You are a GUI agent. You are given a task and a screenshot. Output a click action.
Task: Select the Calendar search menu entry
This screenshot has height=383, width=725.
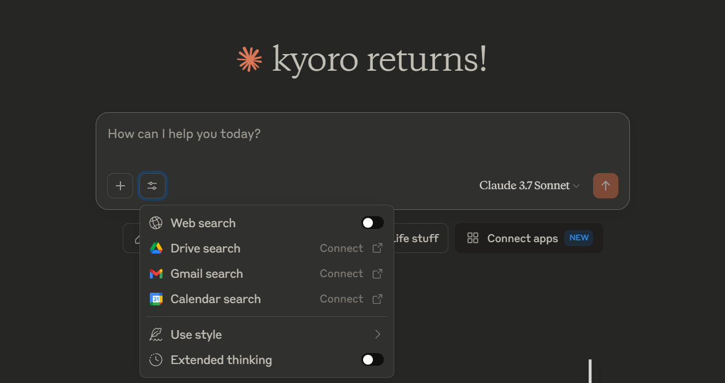point(266,299)
